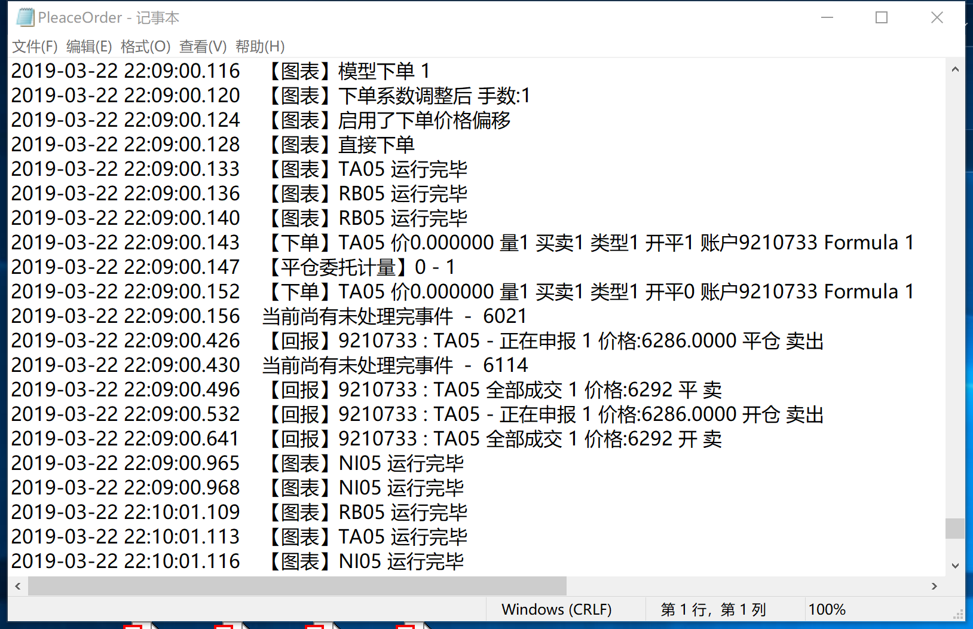973x629 pixels.
Task: Click the NI05 运行完毕 line at 22:10:01.116
Action: tap(237, 561)
